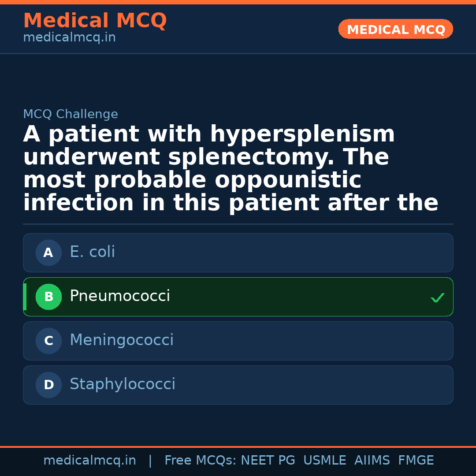Click the hypersplenism question text
476x476 pixels.
click(x=231, y=169)
